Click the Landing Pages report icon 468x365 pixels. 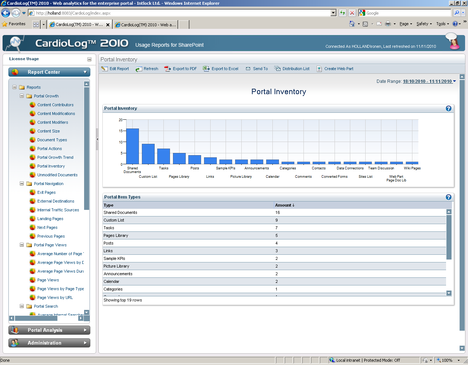33,219
